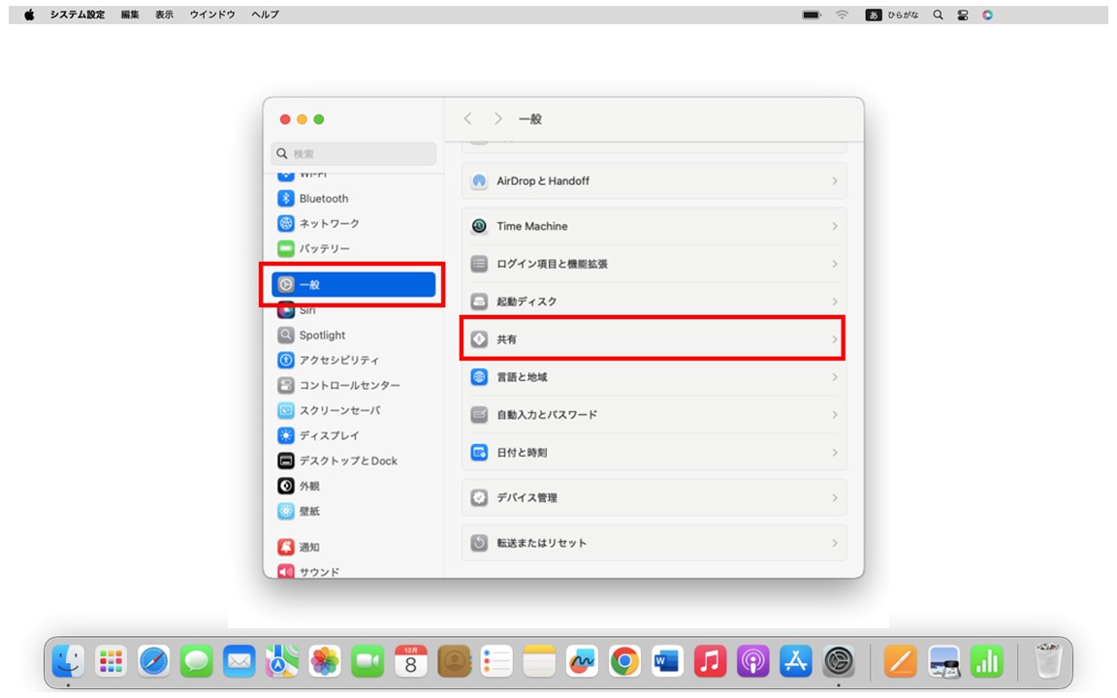Screen dimensions: 1117x698
Task: Open 壁紙 (Wallpaper) settings
Action: coord(306,511)
